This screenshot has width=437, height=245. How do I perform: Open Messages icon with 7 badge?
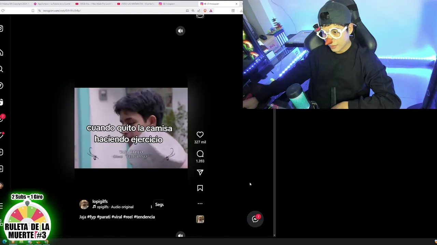pos(2,118)
